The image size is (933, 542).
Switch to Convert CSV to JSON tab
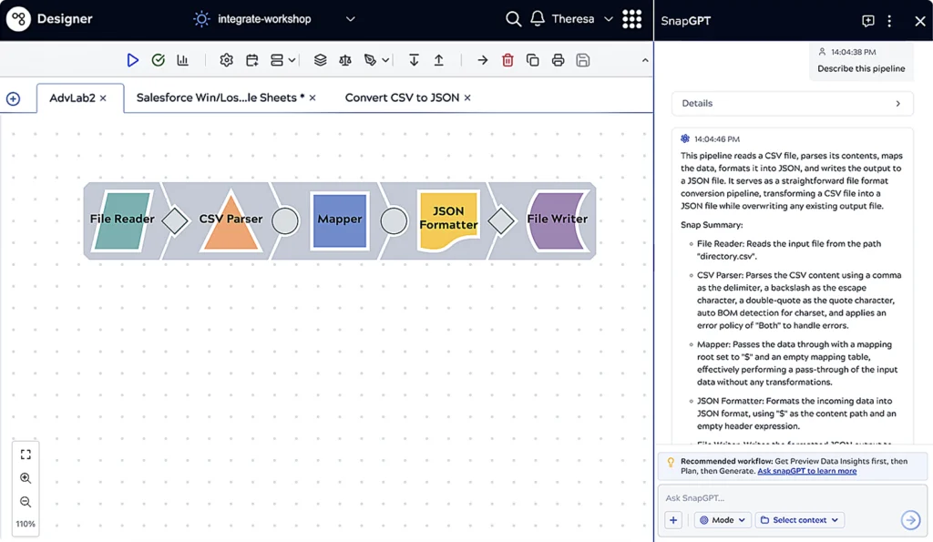pyautogui.click(x=402, y=97)
